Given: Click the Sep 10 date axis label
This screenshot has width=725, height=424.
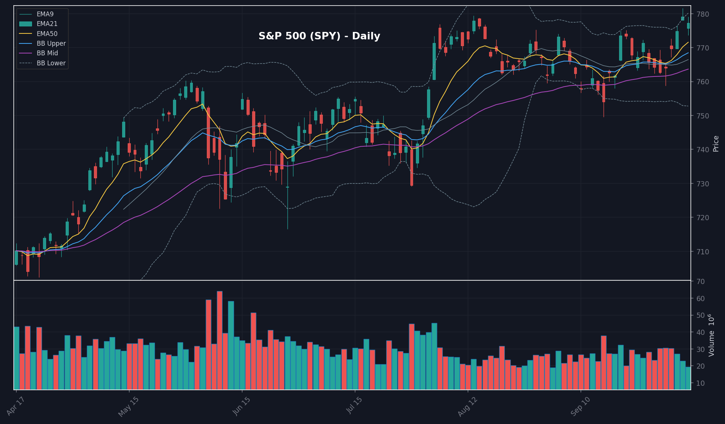Looking at the screenshot, I should coord(580,406).
